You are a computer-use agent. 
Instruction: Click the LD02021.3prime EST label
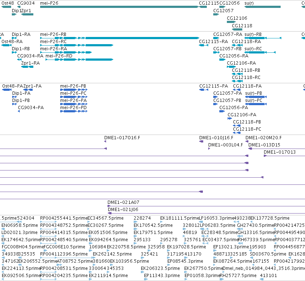point(19,233)
